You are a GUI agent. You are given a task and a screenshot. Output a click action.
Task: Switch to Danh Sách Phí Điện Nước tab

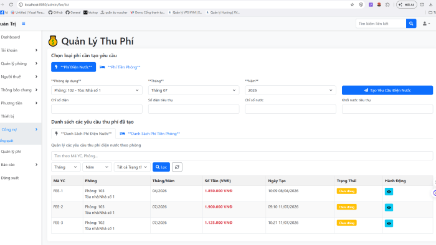click(83, 134)
